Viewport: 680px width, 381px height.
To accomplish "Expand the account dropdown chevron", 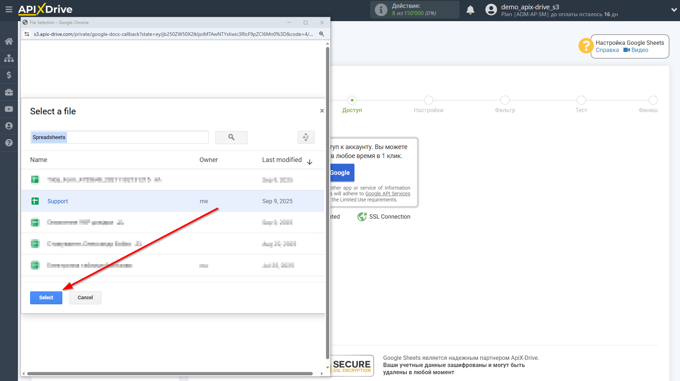I will click(x=673, y=10).
